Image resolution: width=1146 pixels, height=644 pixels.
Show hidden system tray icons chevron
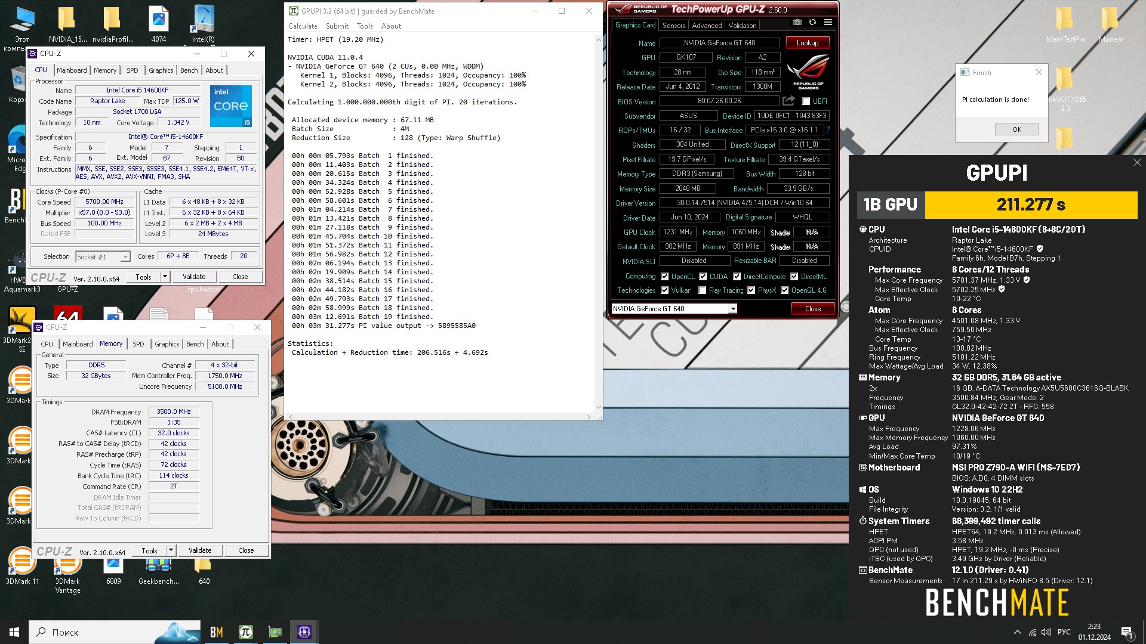pyautogui.click(x=1017, y=632)
